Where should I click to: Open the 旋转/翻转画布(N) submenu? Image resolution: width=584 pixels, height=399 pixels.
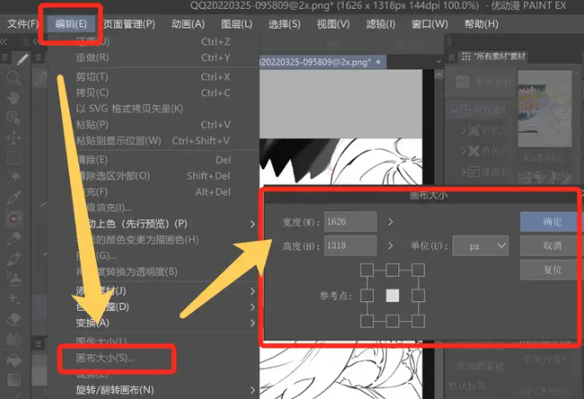tap(154, 390)
